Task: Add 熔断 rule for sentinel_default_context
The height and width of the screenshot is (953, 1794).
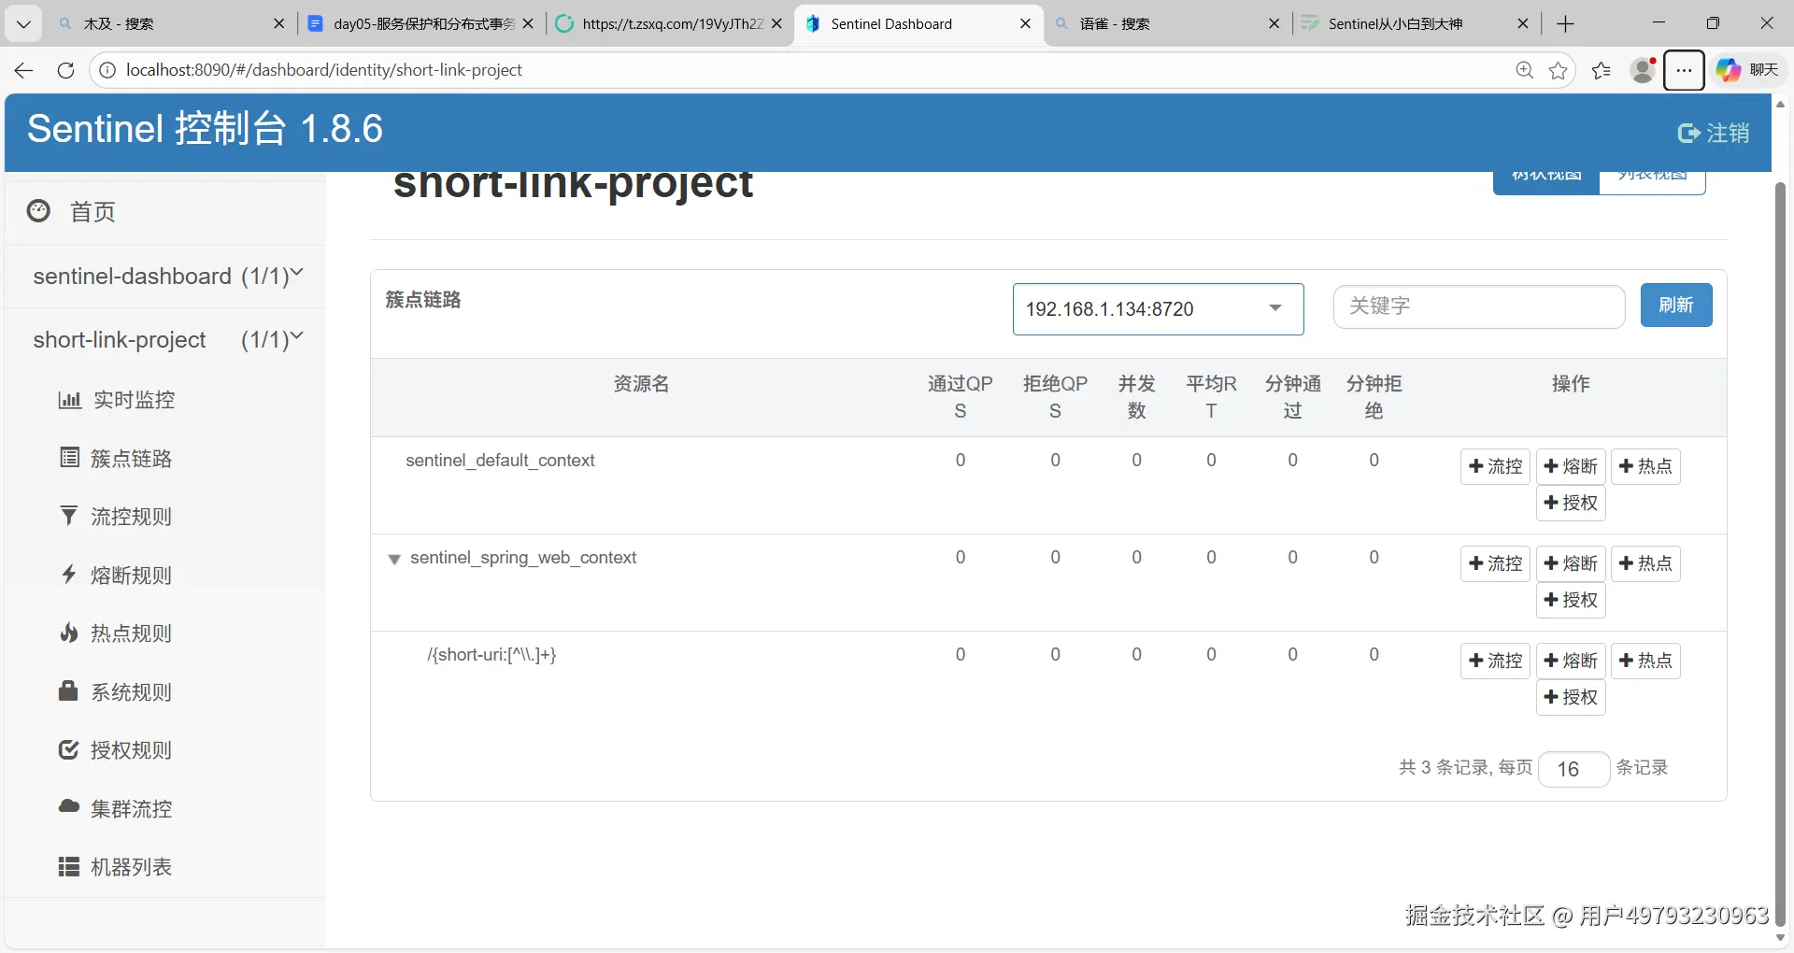Action: coord(1571,466)
